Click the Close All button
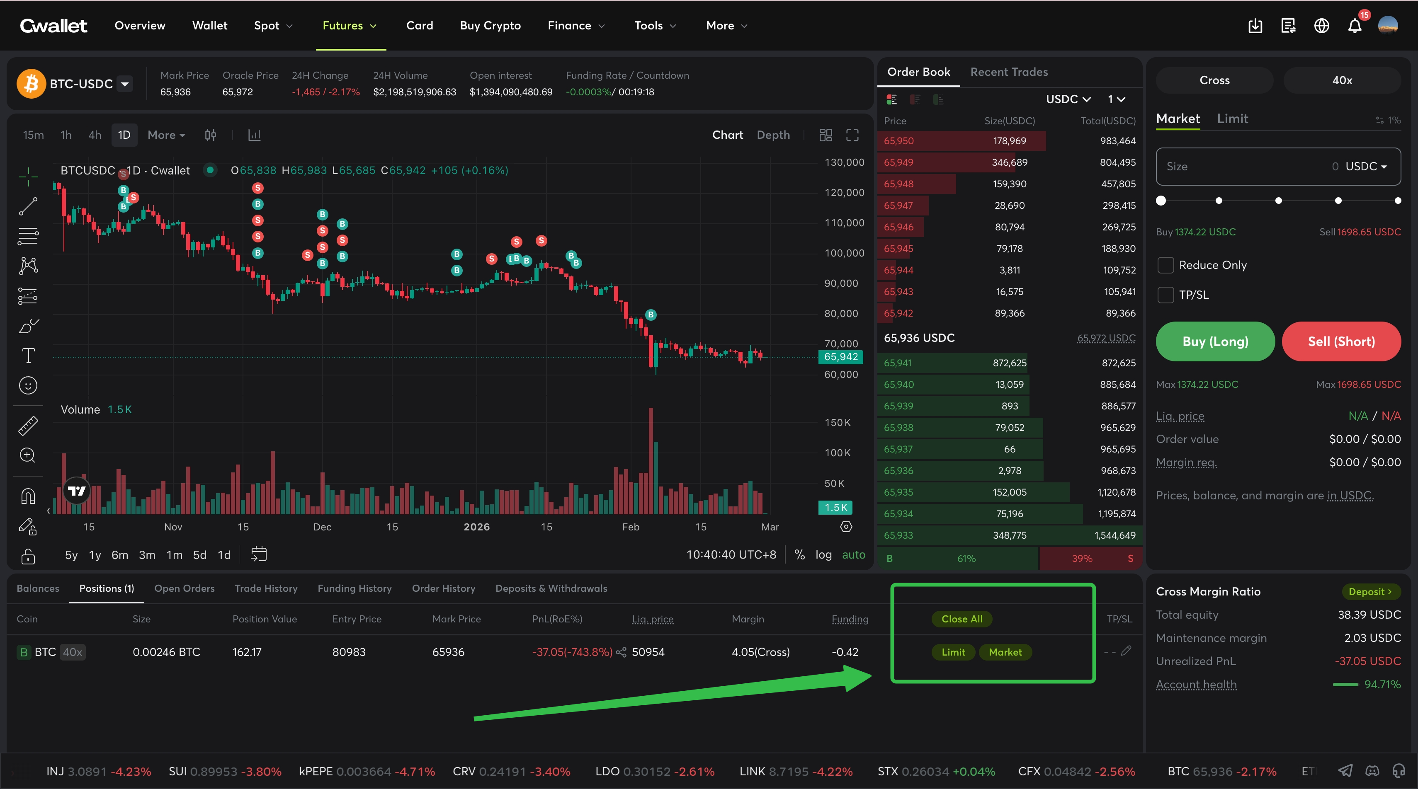The height and width of the screenshot is (789, 1418). click(962, 619)
